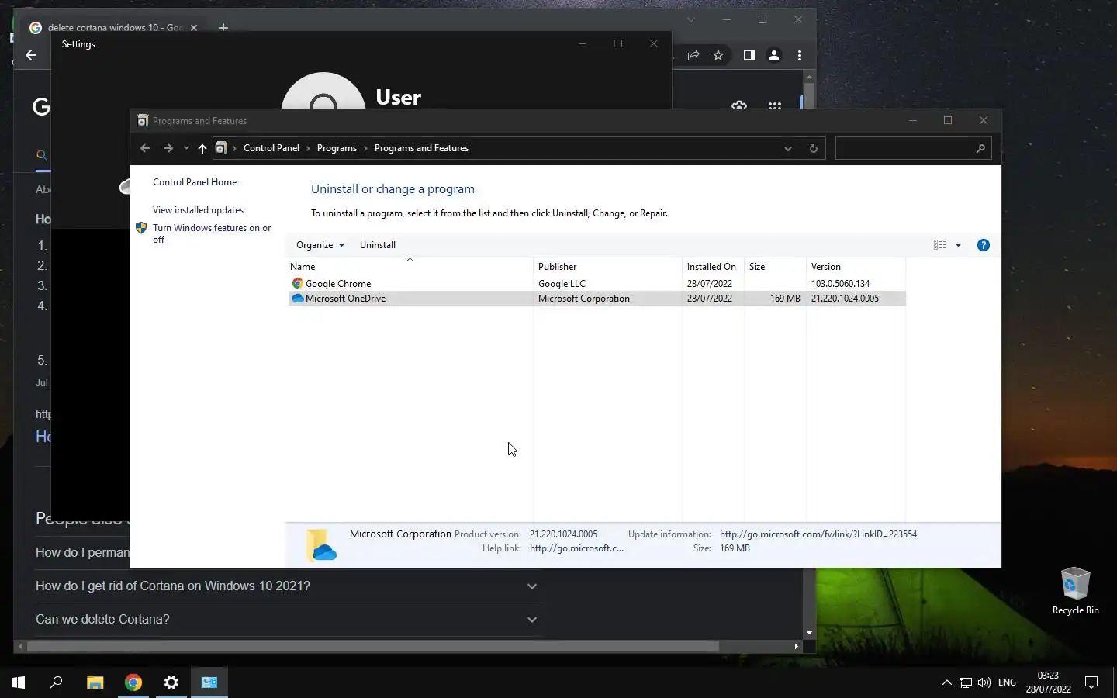Open the Organize dropdown menu
Viewport: 1117px width, 698px height.
click(x=320, y=245)
